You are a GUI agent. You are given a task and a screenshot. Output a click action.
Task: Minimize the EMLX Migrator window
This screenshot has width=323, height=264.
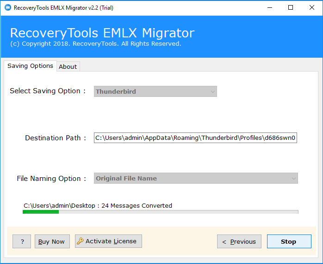[x=270, y=7]
